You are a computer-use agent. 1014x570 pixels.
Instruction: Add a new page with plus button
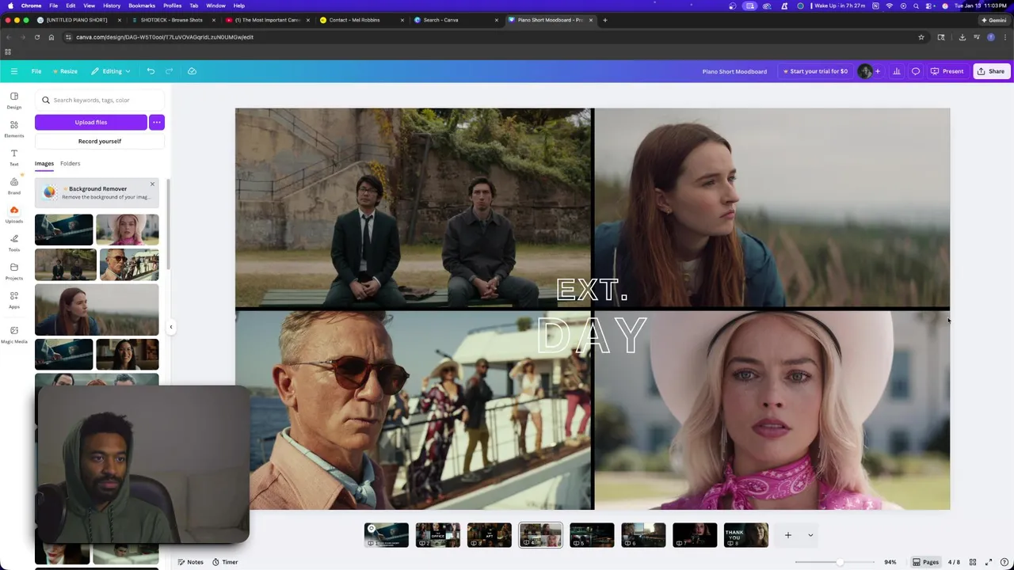tap(787, 535)
